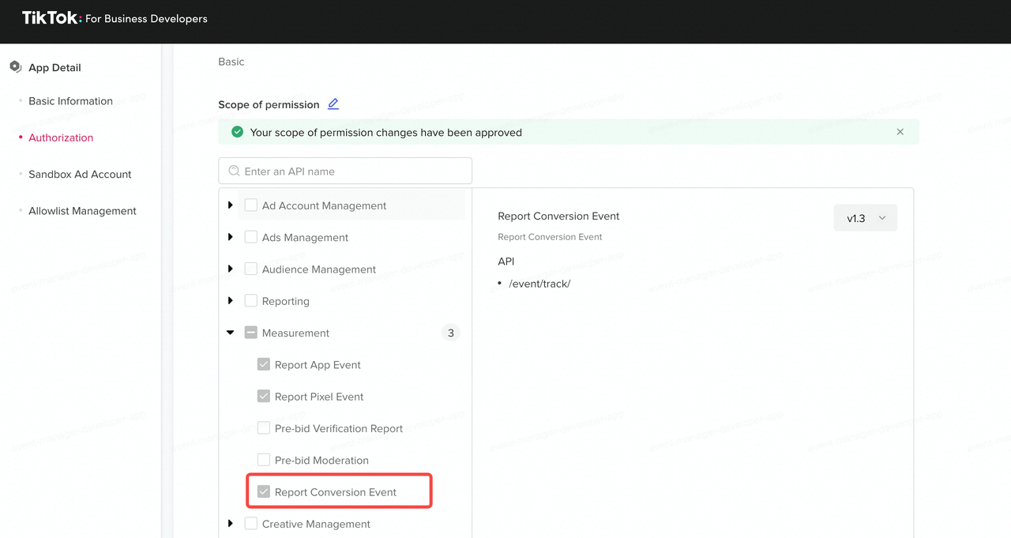Screen dimensions: 1011x538
Task: Click the search magnifier icon
Action: [x=234, y=171]
